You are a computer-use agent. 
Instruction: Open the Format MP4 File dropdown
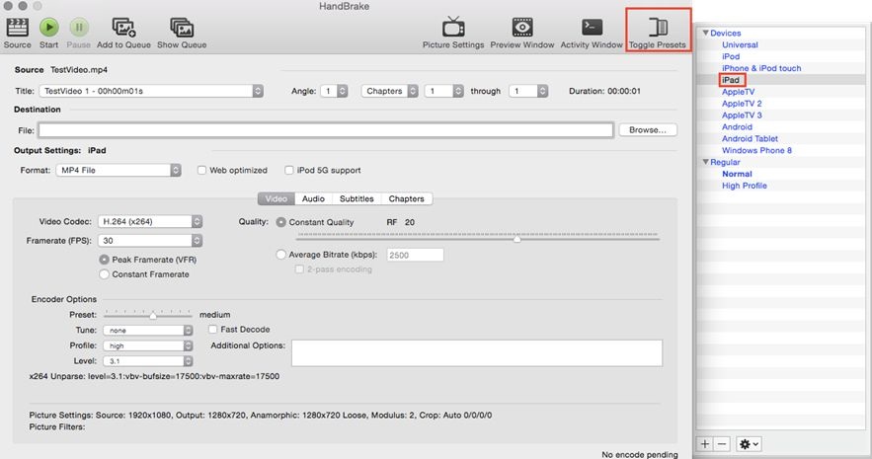[x=119, y=170]
